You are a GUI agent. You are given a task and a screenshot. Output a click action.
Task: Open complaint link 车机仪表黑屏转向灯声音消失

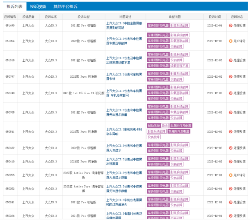(124, 202)
